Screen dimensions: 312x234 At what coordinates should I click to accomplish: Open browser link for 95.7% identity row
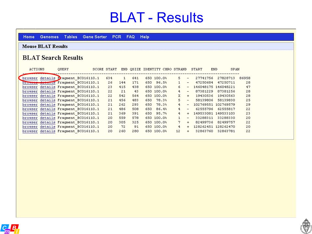coord(30,113)
